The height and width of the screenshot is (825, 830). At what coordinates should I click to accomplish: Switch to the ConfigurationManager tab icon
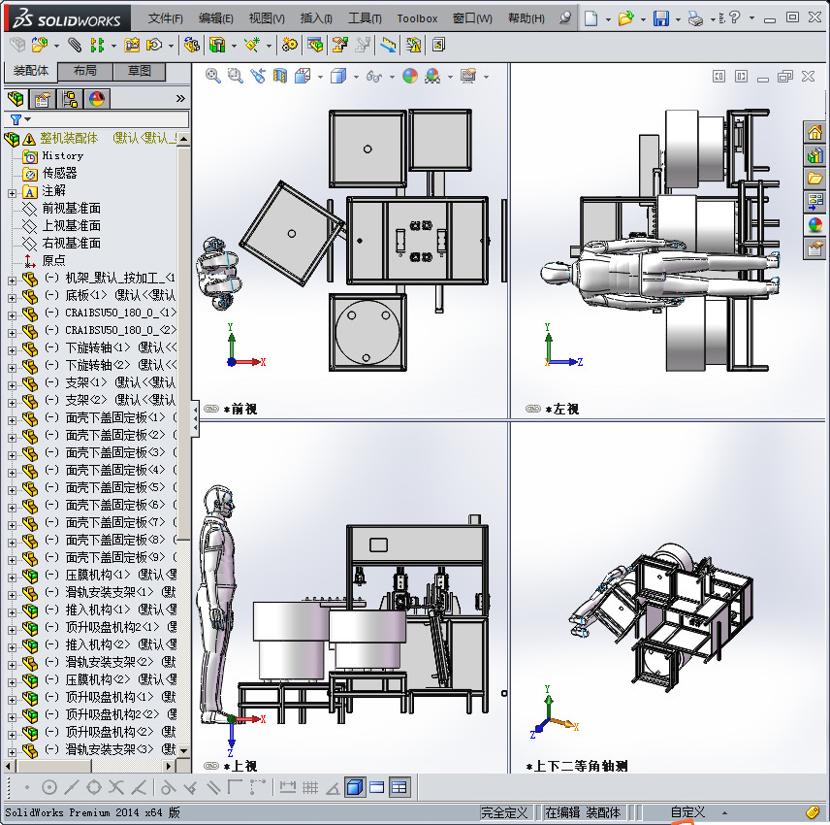tap(70, 99)
